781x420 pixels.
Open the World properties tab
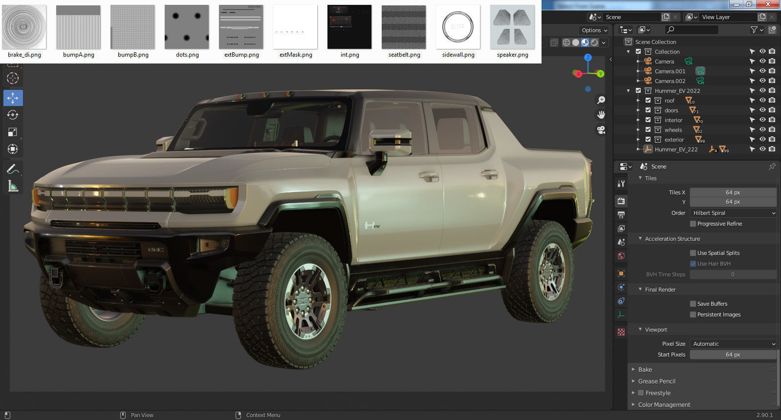coord(621,255)
